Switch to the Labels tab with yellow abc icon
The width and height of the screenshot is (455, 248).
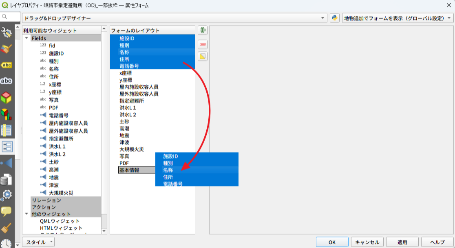click(x=7, y=65)
